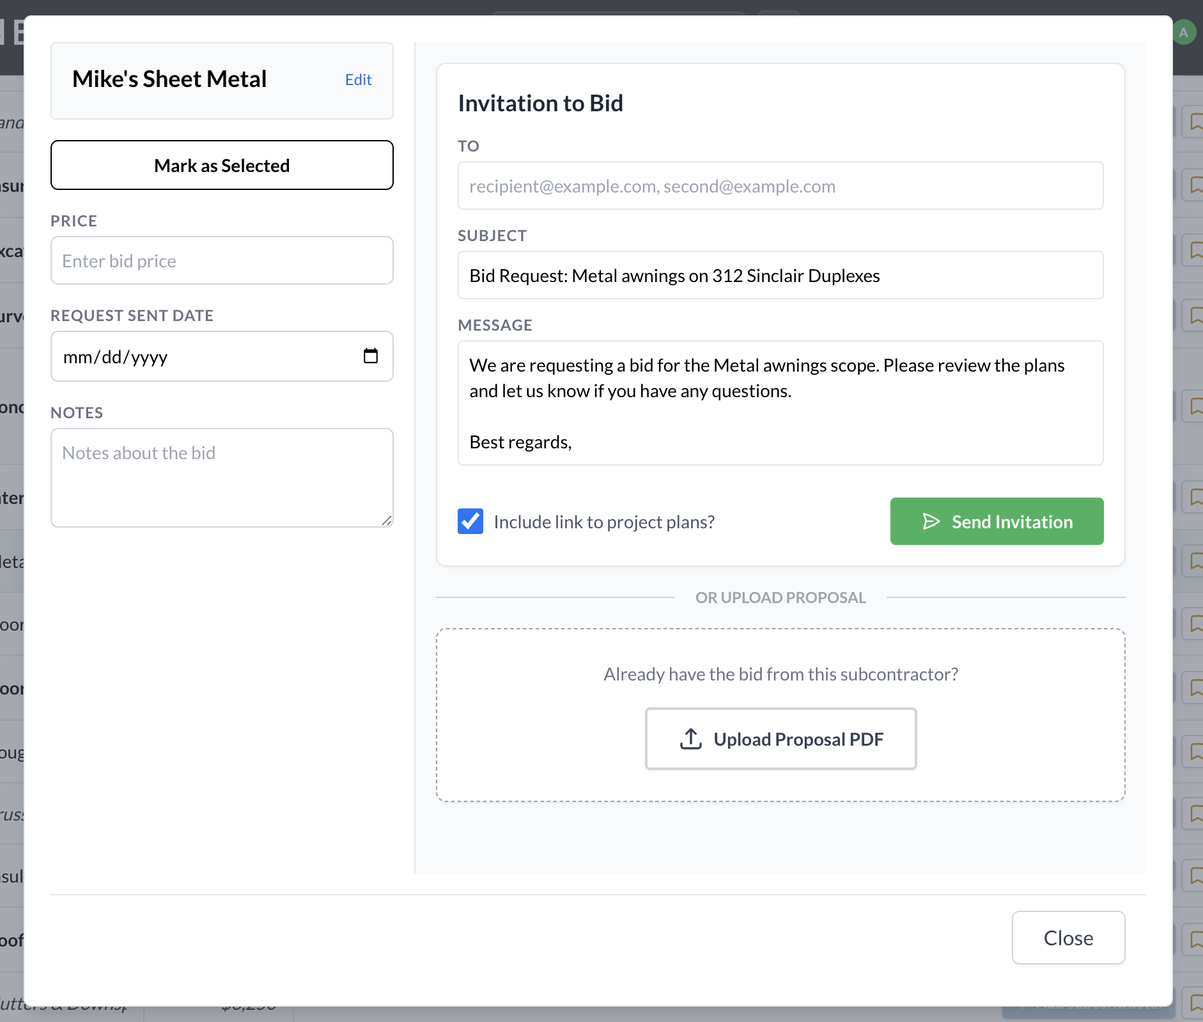The height and width of the screenshot is (1022, 1203).
Task: Click Upload Proposal PDF button
Action: [780, 739]
